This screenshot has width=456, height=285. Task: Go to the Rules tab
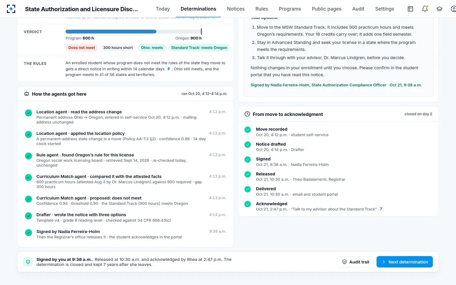pos(262,9)
